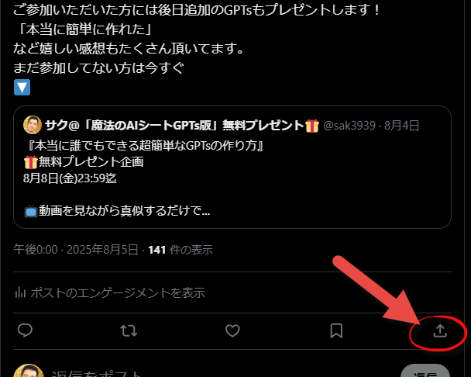Click the gift emoji in quoted author name

pyautogui.click(x=312, y=126)
